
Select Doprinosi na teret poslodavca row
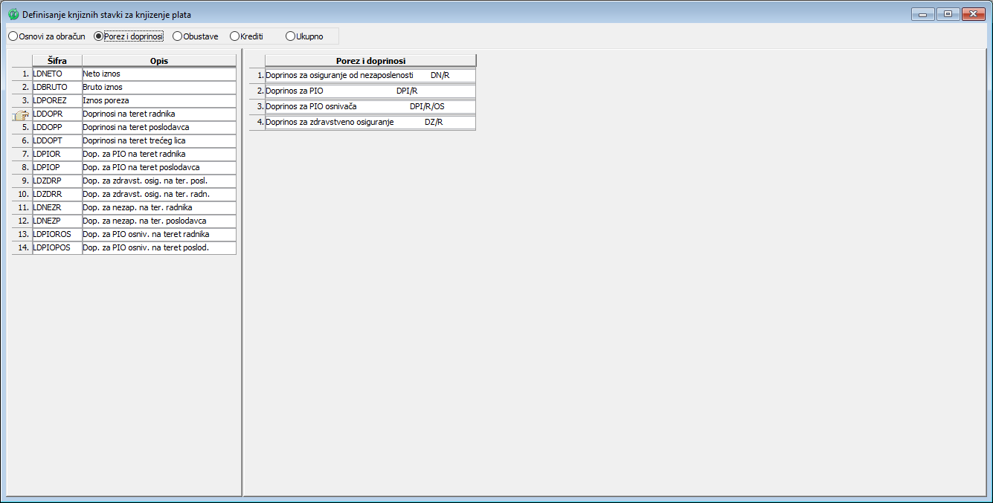click(158, 128)
